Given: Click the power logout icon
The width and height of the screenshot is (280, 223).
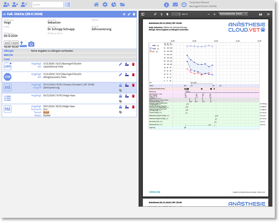Looking at the screenshot, I should [x=184, y=4].
